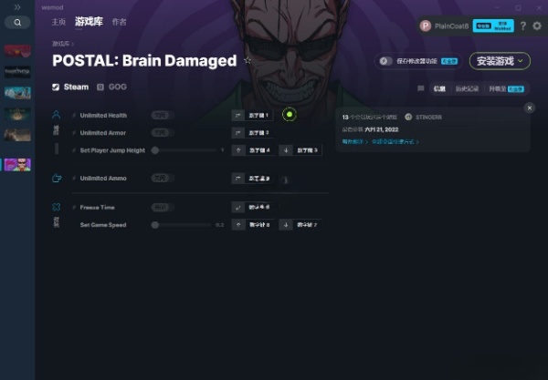Adjust Set Player Jump Height slider

coord(185,150)
